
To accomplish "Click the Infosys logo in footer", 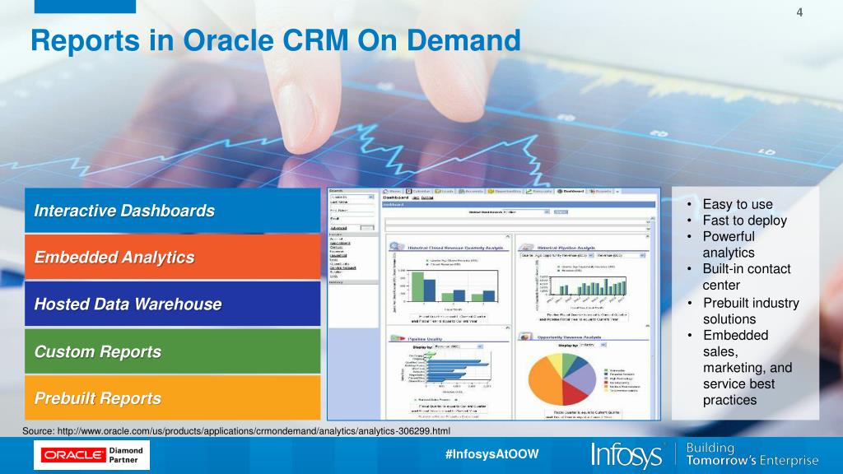I will [626, 455].
